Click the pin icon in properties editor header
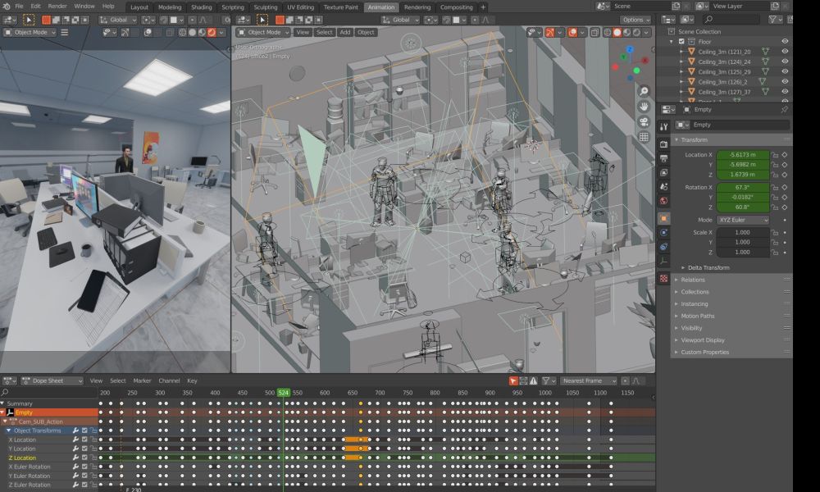The width and height of the screenshot is (820, 492). coord(784,109)
